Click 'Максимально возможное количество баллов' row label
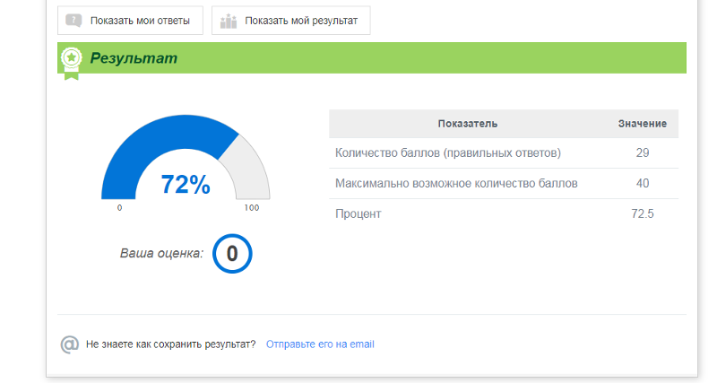The height and width of the screenshot is (383, 717). click(456, 184)
